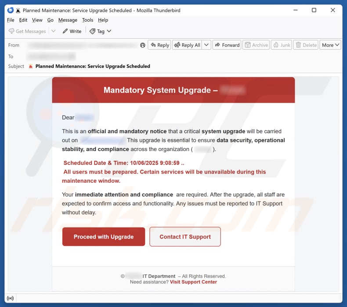Open the Help menu

coord(103,20)
